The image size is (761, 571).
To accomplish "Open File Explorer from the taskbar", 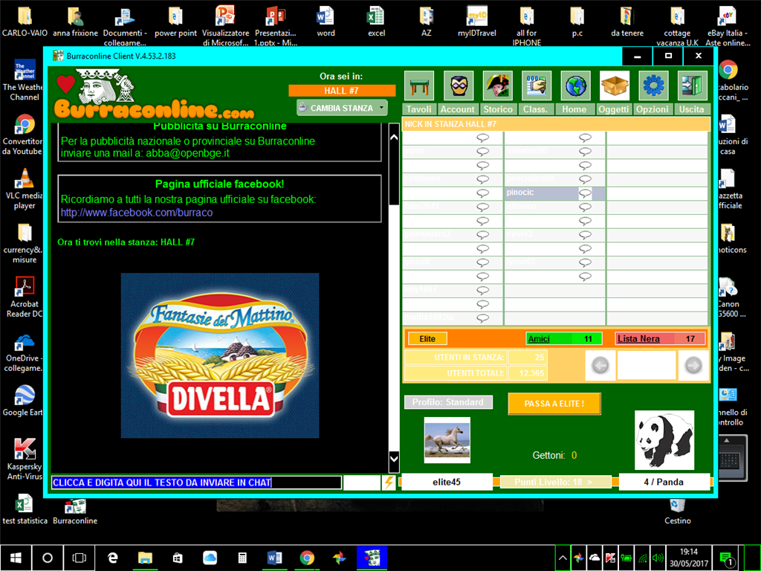I will pos(145,558).
